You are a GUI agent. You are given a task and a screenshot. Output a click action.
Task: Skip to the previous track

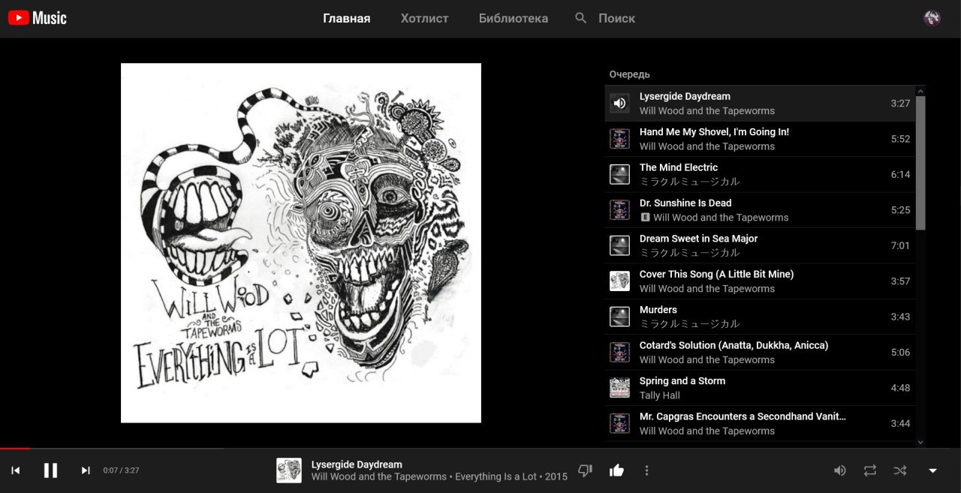click(x=16, y=470)
